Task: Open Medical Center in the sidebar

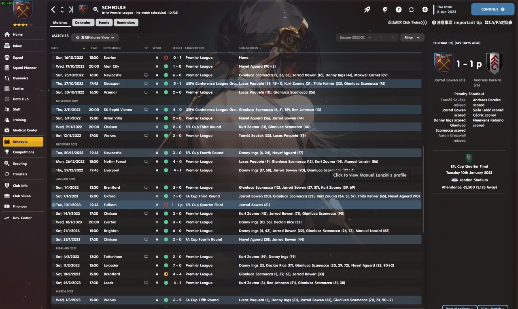Action: (22, 130)
